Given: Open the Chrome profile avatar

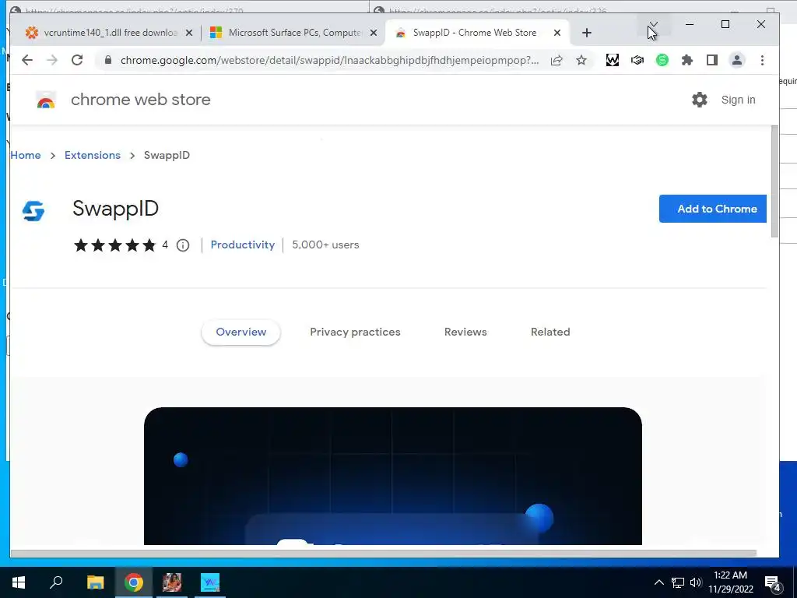Looking at the screenshot, I should [737, 60].
